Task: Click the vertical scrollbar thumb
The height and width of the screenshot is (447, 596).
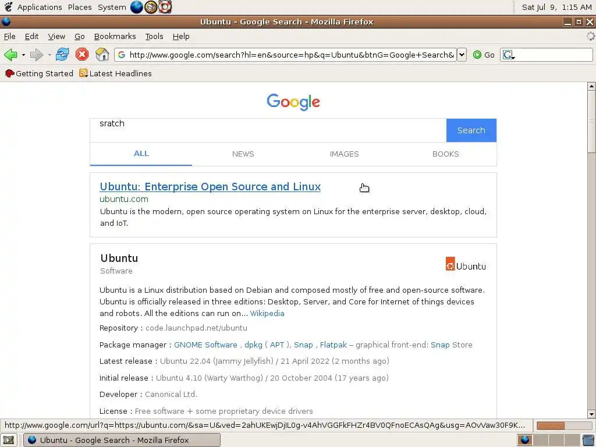Action: click(591, 122)
